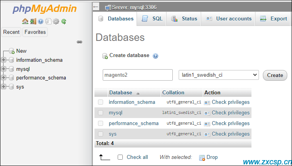Click privileges icon in sys row
The height and width of the screenshot is (166, 292).
coord(207,135)
